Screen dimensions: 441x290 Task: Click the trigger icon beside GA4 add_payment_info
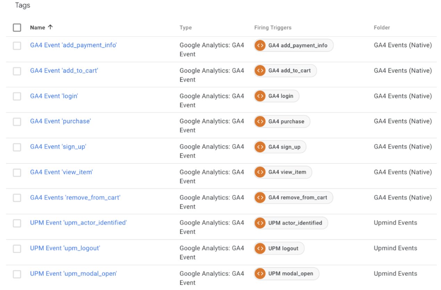pyautogui.click(x=260, y=45)
